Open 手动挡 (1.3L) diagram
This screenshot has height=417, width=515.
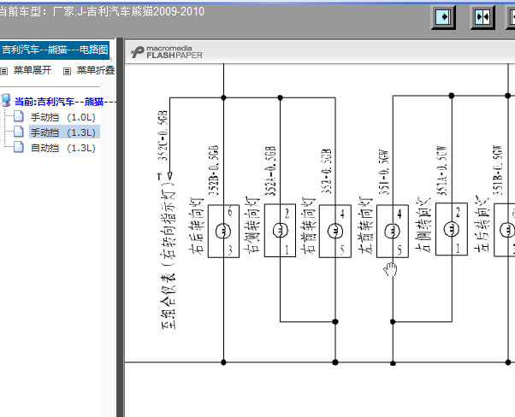pyautogui.click(x=62, y=132)
